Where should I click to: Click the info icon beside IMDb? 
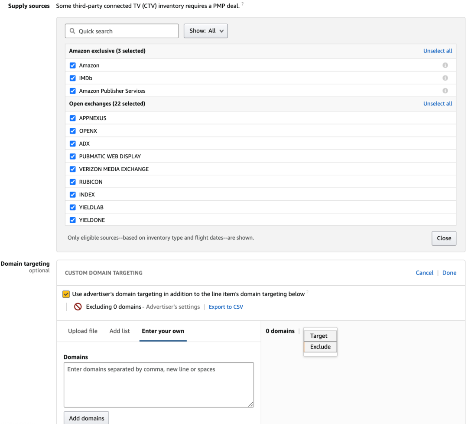[445, 78]
